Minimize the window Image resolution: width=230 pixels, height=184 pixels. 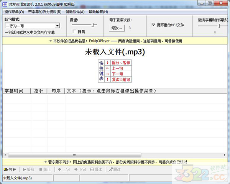tap(202, 3)
